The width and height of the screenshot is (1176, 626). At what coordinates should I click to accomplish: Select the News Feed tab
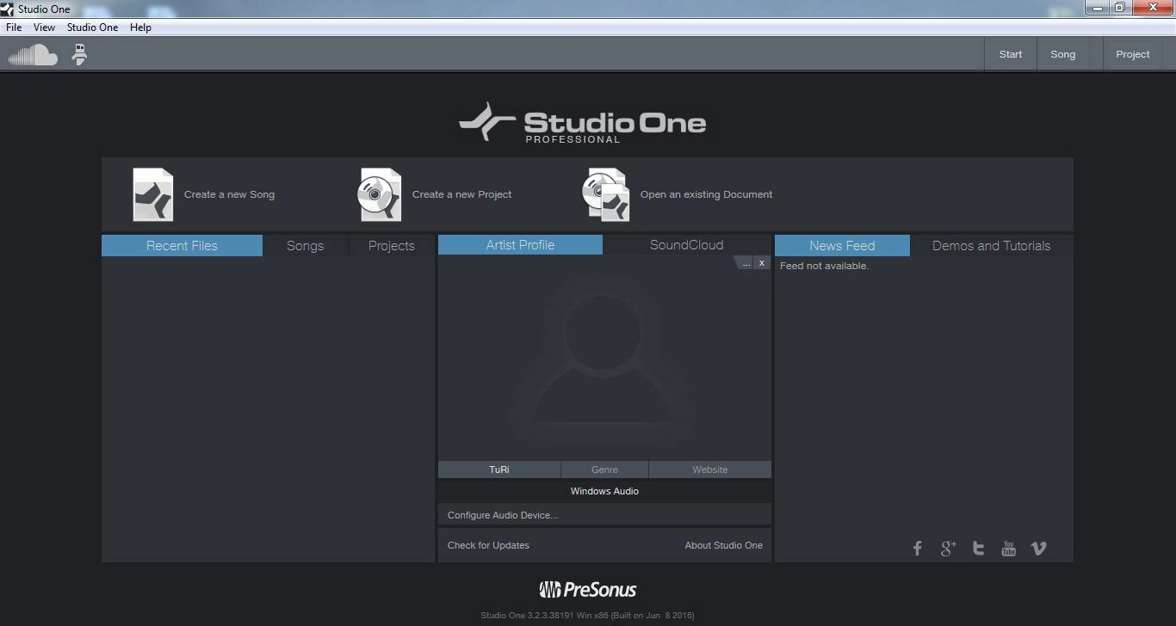tap(842, 246)
